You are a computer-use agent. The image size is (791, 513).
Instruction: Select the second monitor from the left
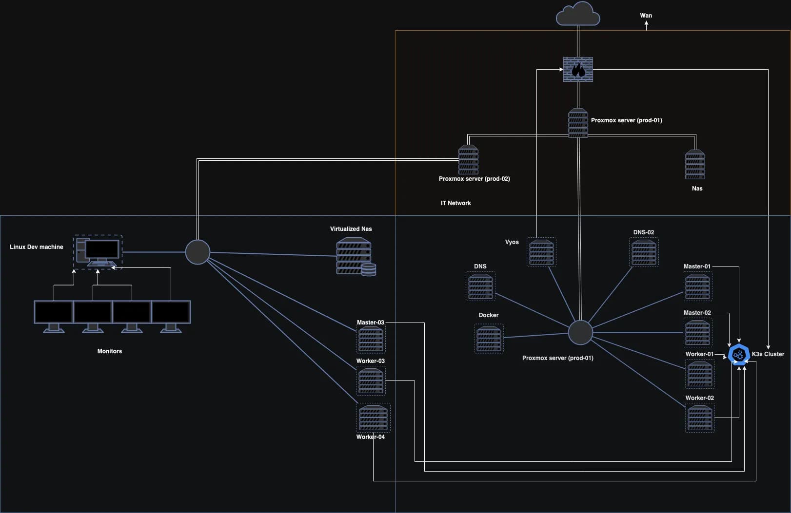click(93, 317)
